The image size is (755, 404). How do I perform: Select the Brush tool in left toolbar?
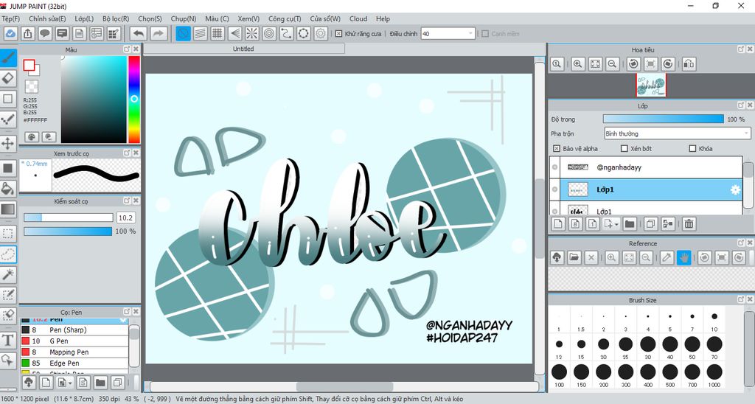click(8, 58)
